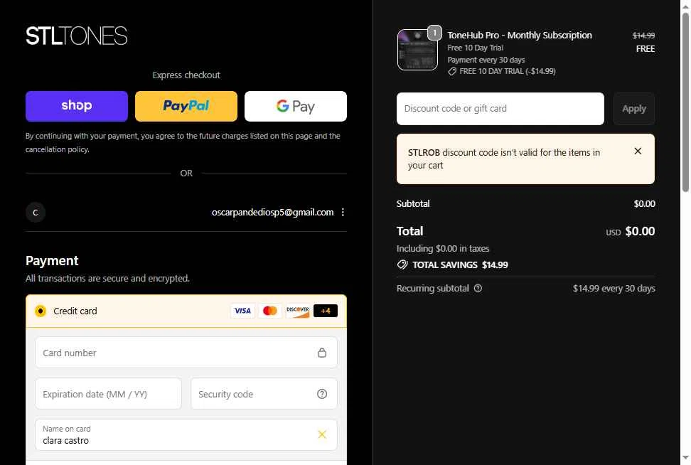Click the strikethrough '$14.99' price
691x465 pixels.
643,36
